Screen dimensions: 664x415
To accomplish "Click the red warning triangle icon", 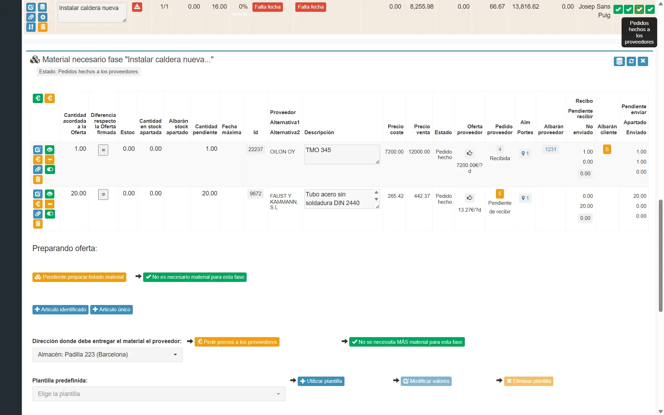I will click(x=137, y=7).
